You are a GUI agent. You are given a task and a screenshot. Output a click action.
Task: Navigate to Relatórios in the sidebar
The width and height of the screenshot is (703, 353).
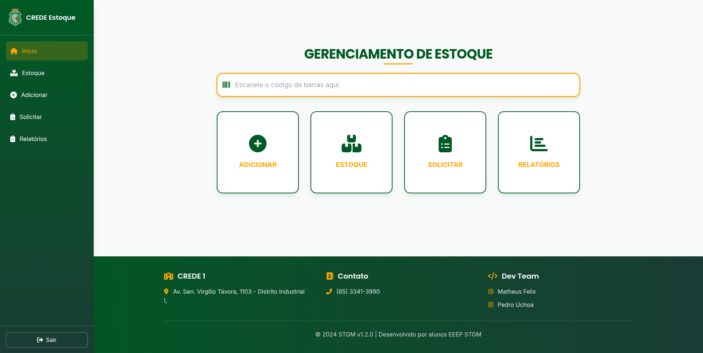point(47,139)
